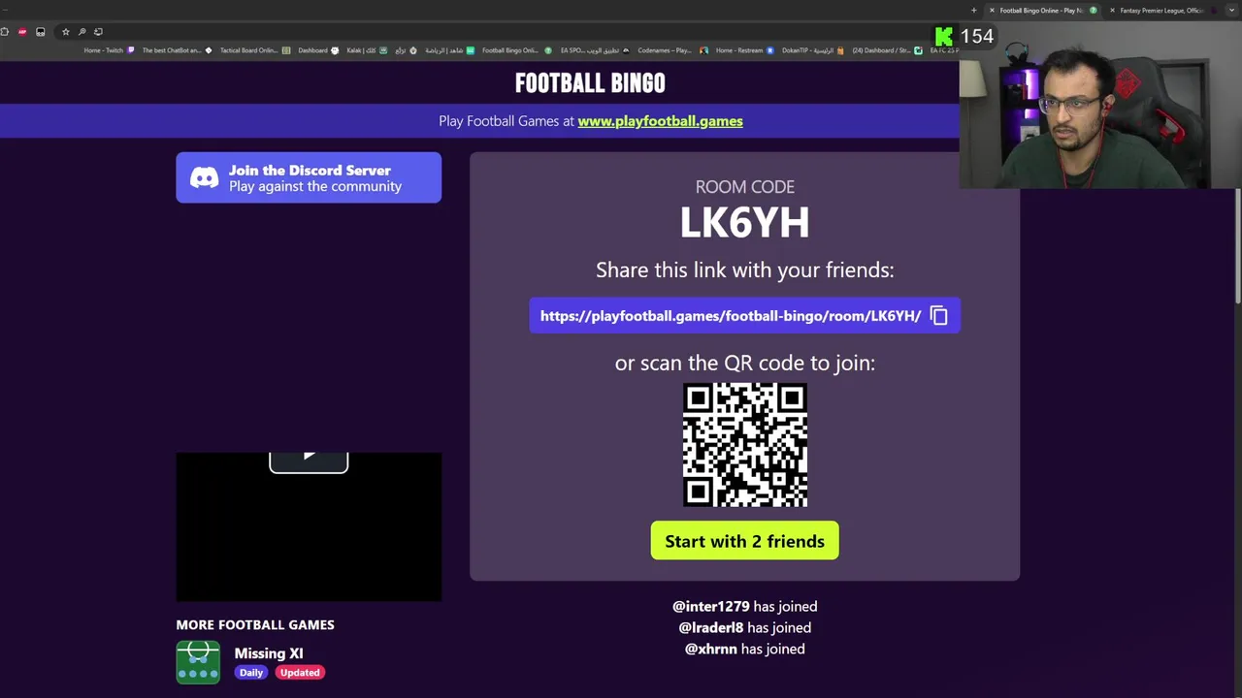The width and height of the screenshot is (1242, 698).
Task: Click the @xhrnn has joined message
Action: pyautogui.click(x=744, y=649)
